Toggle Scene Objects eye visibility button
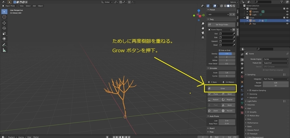Viewport: 290px width, 138px height. 234,30
